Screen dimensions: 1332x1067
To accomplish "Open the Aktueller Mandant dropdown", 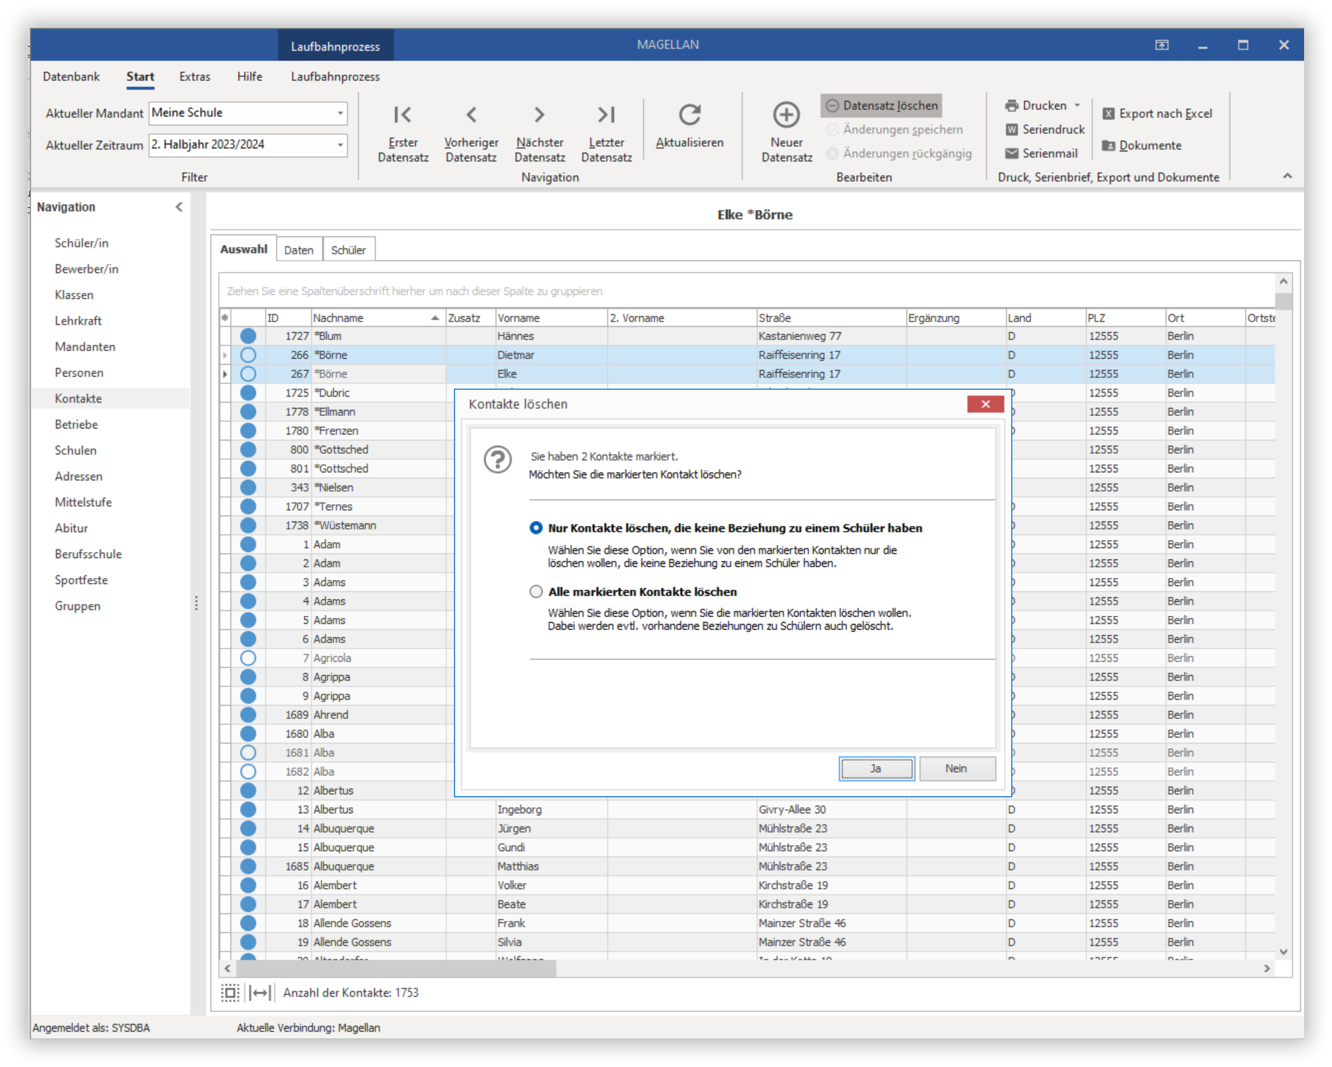I will (340, 113).
